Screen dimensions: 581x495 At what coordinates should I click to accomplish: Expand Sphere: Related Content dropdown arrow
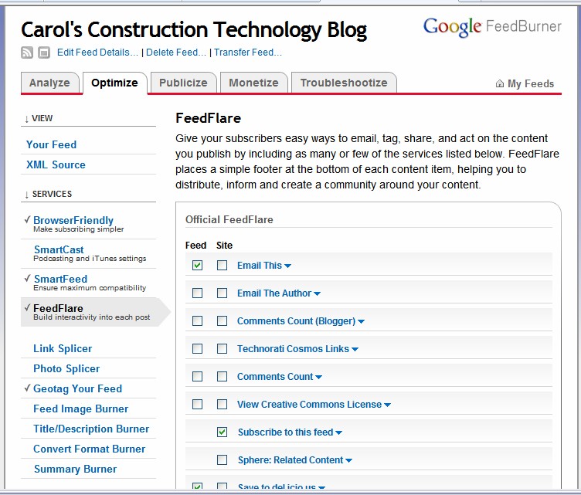coord(348,460)
